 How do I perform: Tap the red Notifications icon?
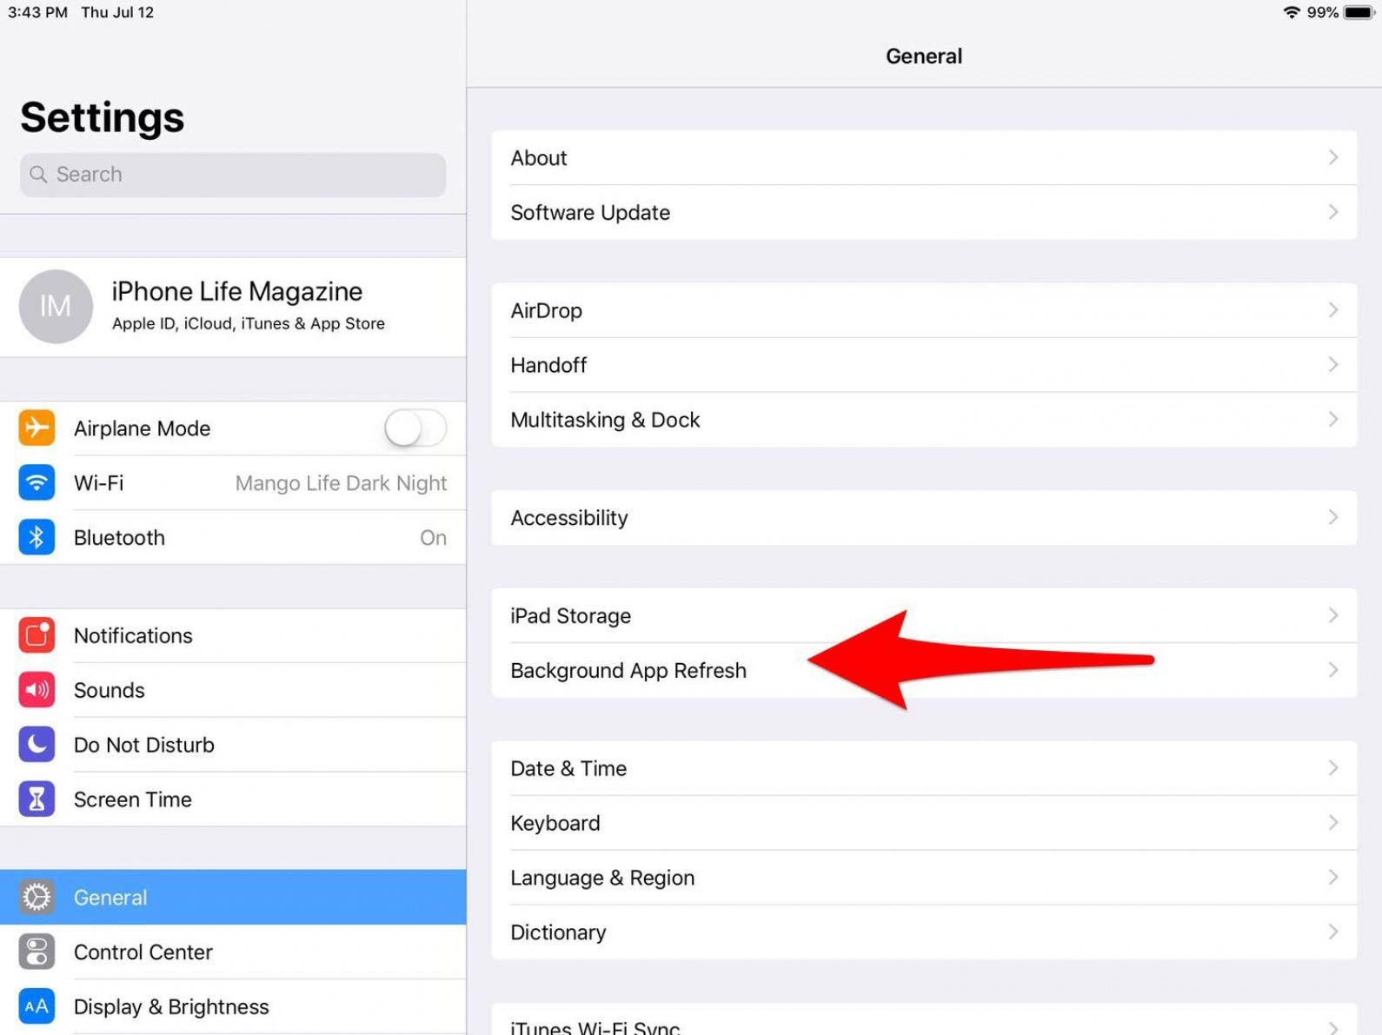tap(37, 635)
